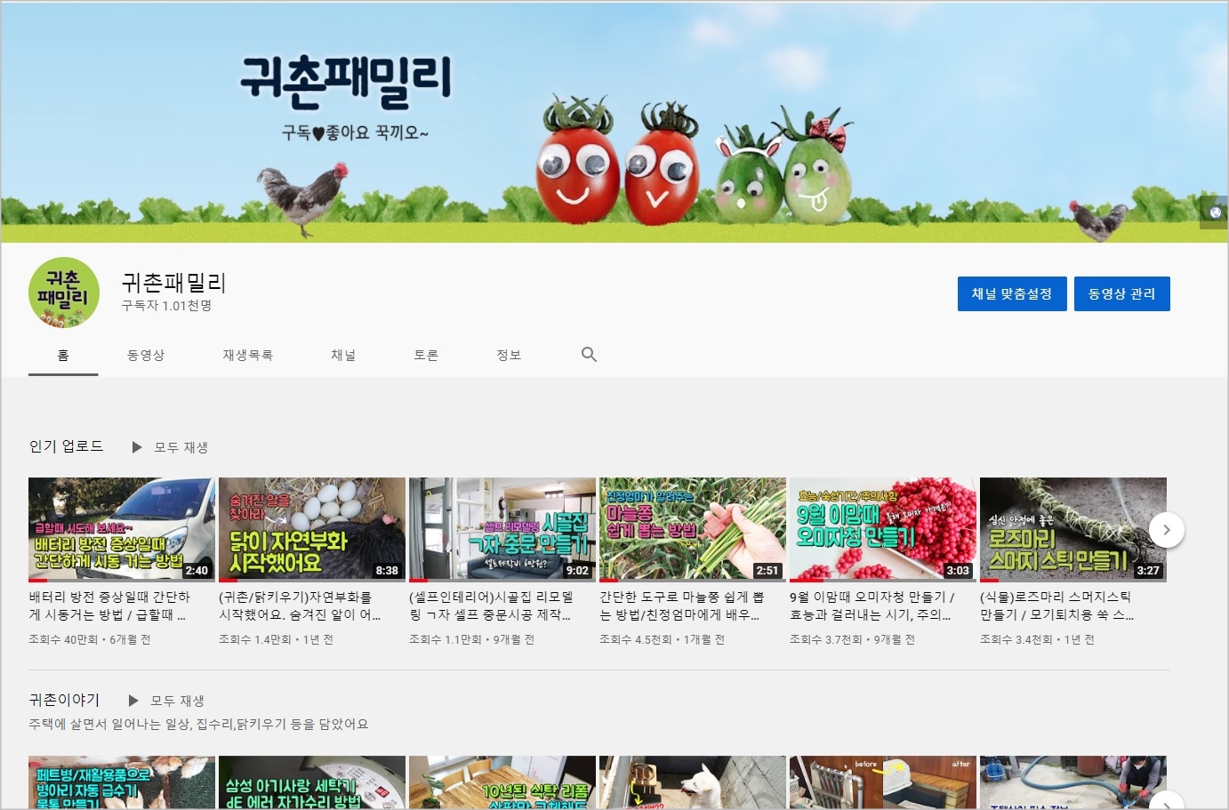1229x810 pixels.
Task: Open the 삼성 아기사랑 세탁기 thumbnail
Action: [x=312, y=782]
